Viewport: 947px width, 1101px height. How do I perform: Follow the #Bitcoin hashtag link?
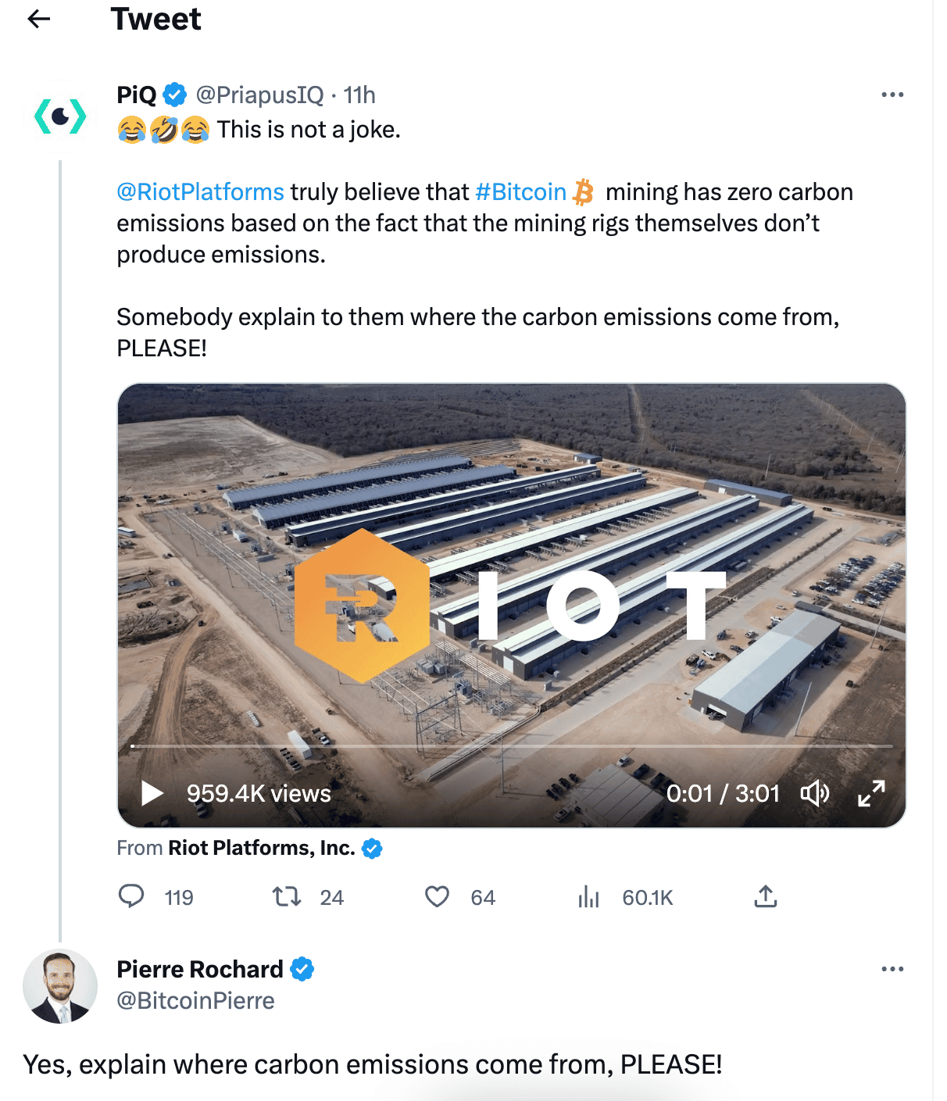(x=520, y=191)
